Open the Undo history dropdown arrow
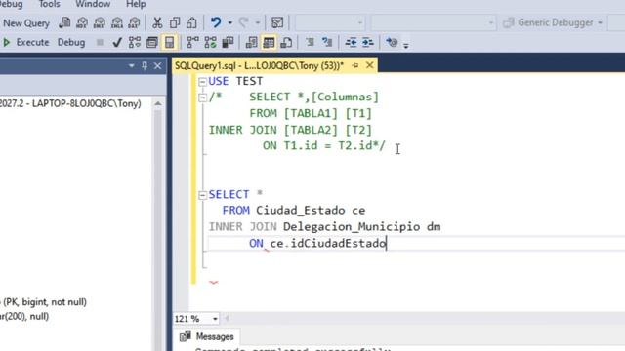The height and width of the screenshot is (351, 625). 230,22
